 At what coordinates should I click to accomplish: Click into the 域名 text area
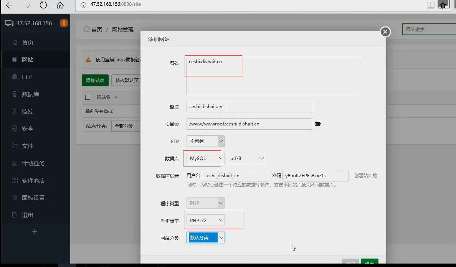pos(274,76)
